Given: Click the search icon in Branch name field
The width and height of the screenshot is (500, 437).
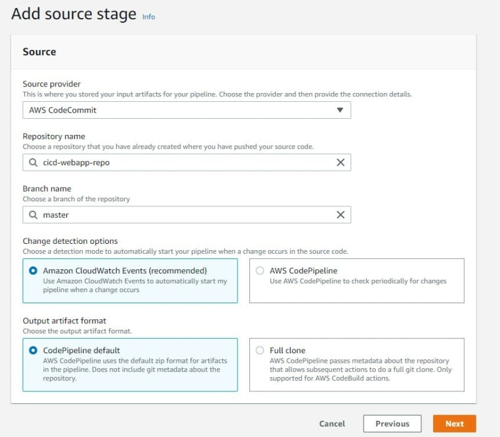Looking at the screenshot, I should (33, 214).
